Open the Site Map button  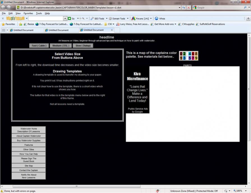coord(29,166)
